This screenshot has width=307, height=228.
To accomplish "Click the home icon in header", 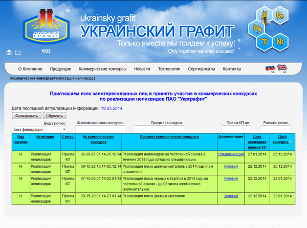I will pos(9,52).
